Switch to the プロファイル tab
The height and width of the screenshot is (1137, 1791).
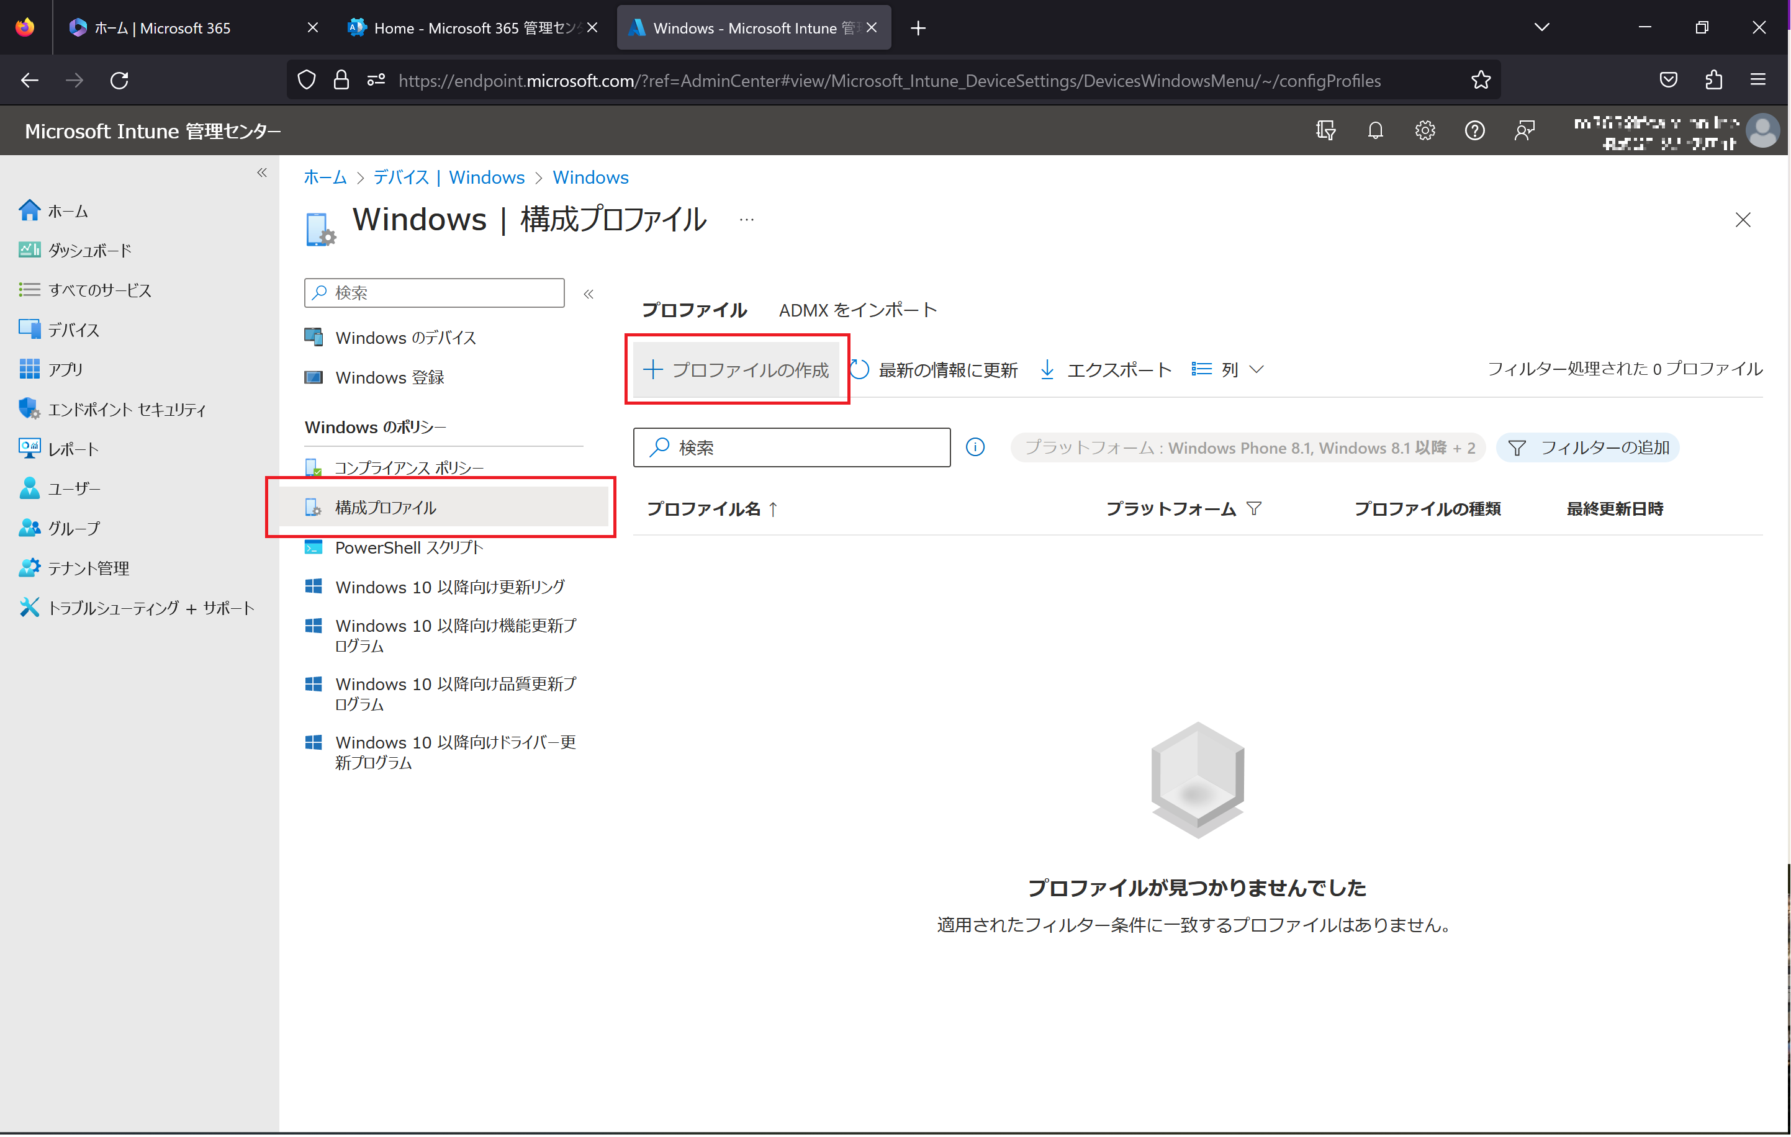(x=693, y=310)
